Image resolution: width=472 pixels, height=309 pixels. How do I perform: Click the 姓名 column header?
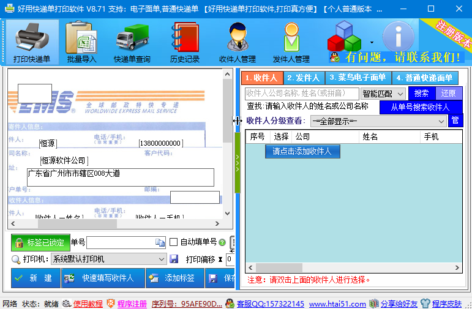(x=389, y=136)
